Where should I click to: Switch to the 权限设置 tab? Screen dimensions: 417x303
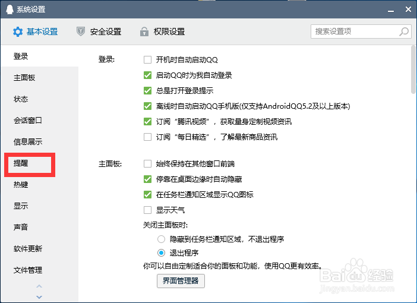pos(162,32)
